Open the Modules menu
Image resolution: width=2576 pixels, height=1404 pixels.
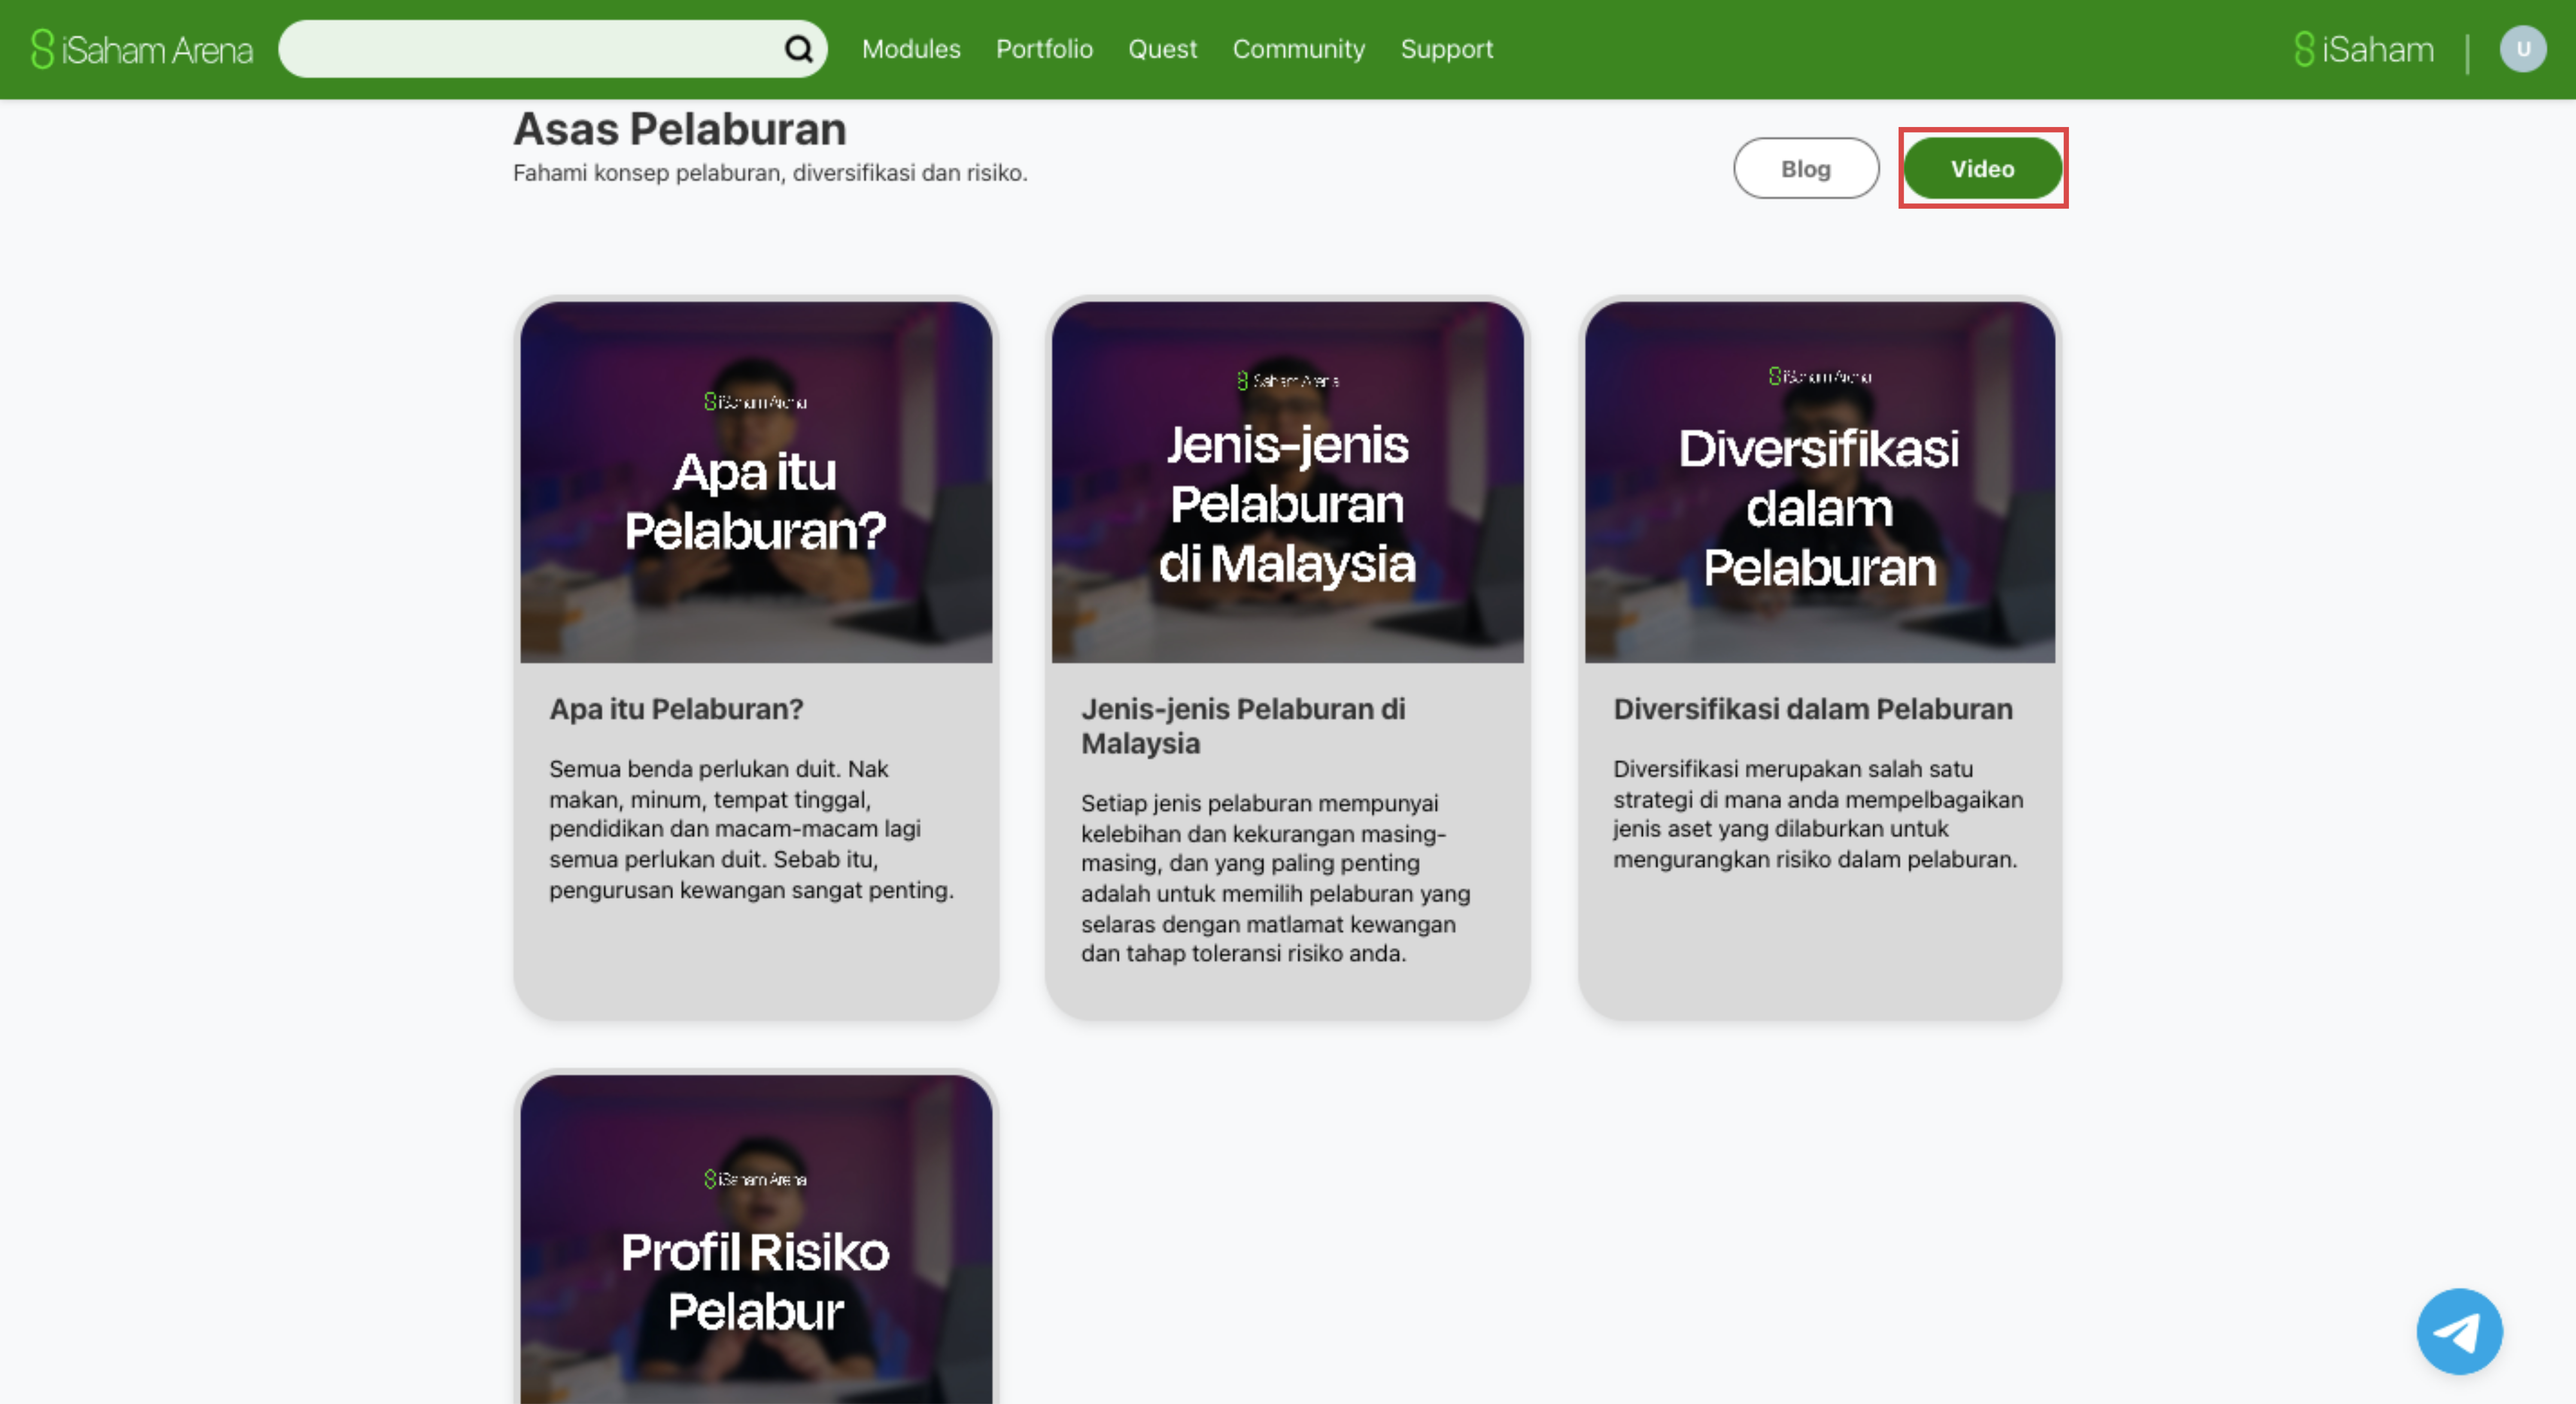[x=910, y=49]
